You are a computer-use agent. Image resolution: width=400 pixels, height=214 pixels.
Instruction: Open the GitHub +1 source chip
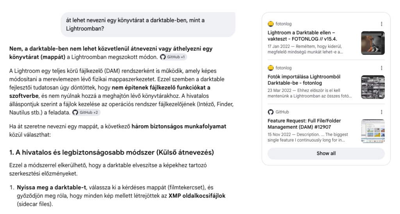(x=173, y=57)
